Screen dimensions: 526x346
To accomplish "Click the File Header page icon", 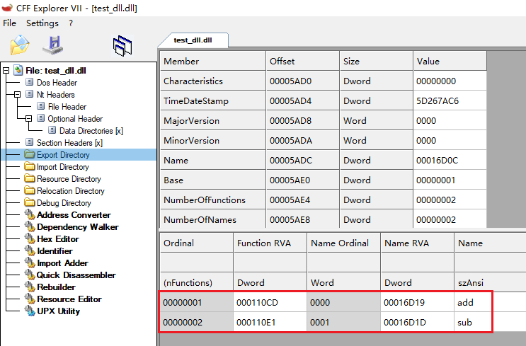I will pos(40,106).
